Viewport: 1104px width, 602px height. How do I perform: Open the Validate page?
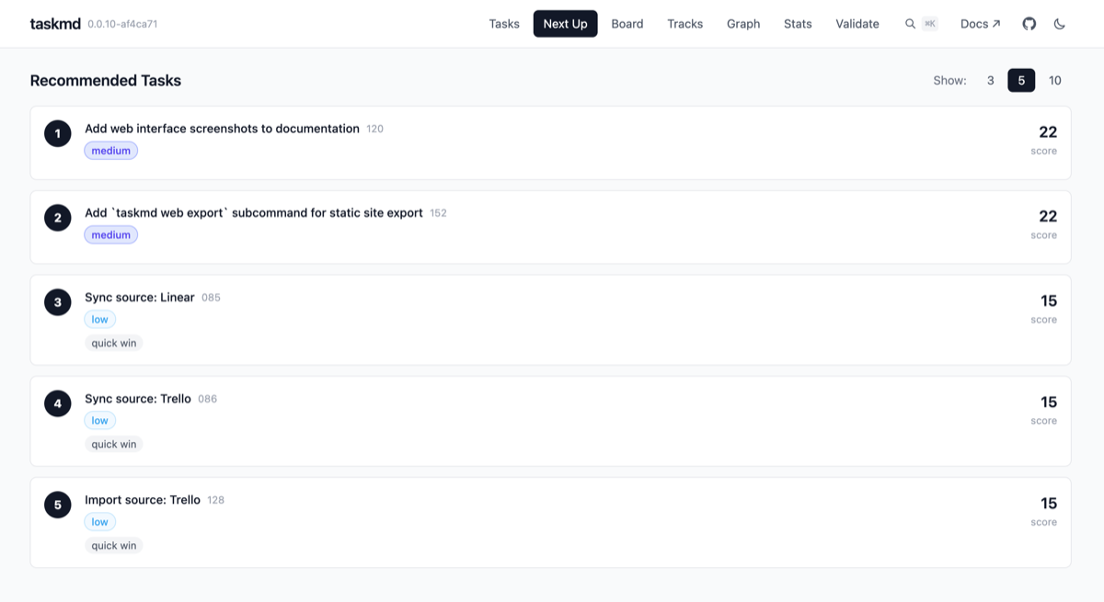coord(857,24)
